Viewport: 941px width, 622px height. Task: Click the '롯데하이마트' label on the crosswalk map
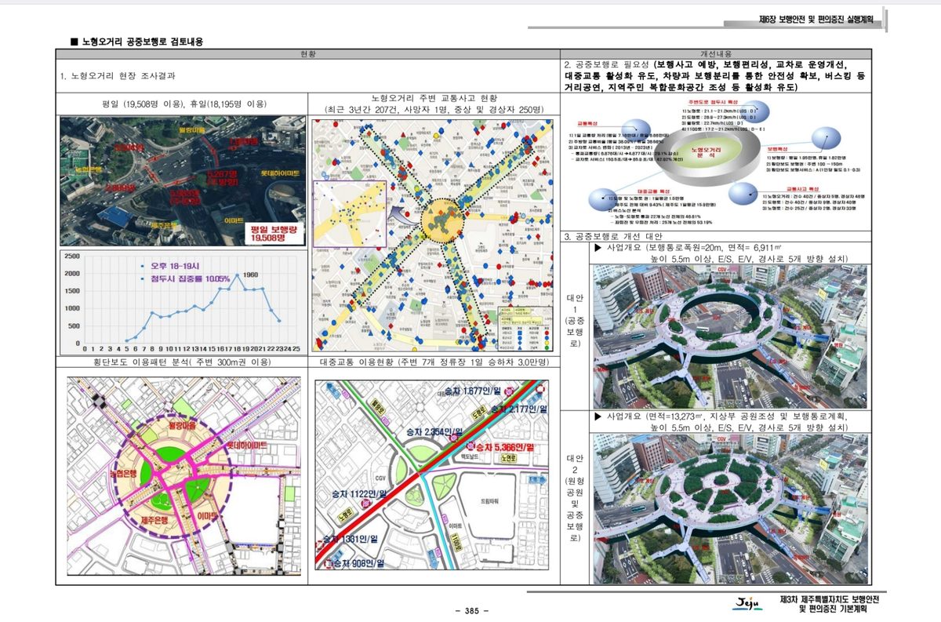click(245, 446)
